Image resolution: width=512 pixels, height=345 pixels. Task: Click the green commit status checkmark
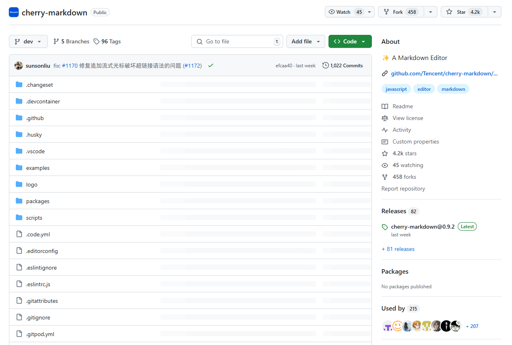click(211, 65)
